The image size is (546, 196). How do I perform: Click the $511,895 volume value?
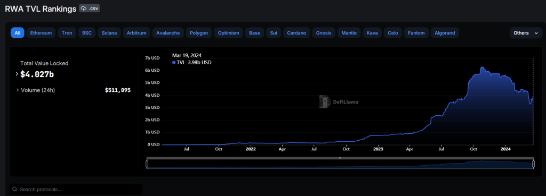click(x=118, y=90)
